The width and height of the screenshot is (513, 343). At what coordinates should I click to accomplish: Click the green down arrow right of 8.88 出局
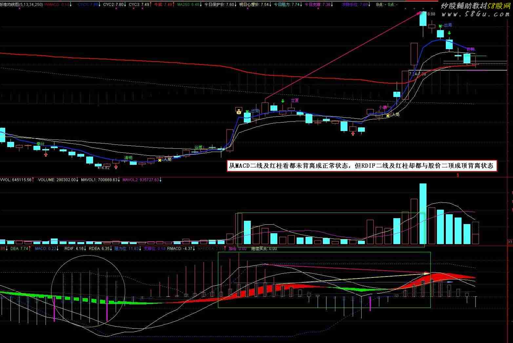(449, 33)
